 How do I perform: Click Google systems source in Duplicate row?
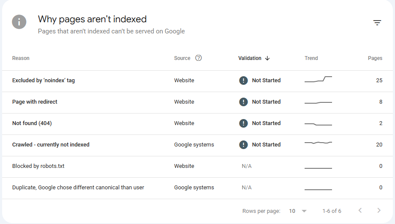194,188
